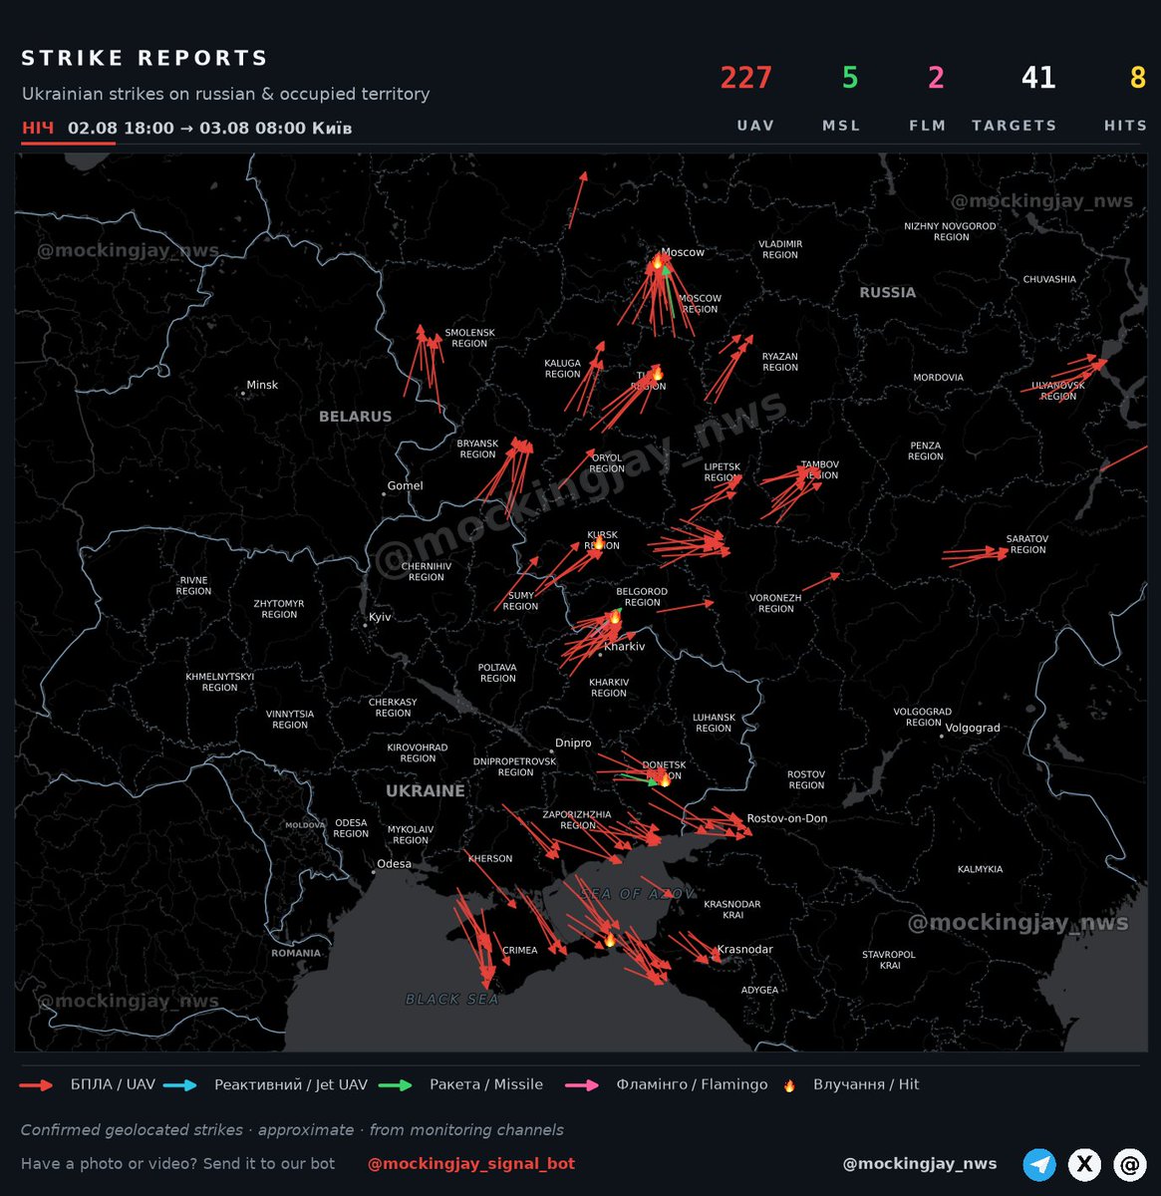Click the Gomel city label
This screenshot has width=1161, height=1196.
click(x=405, y=486)
